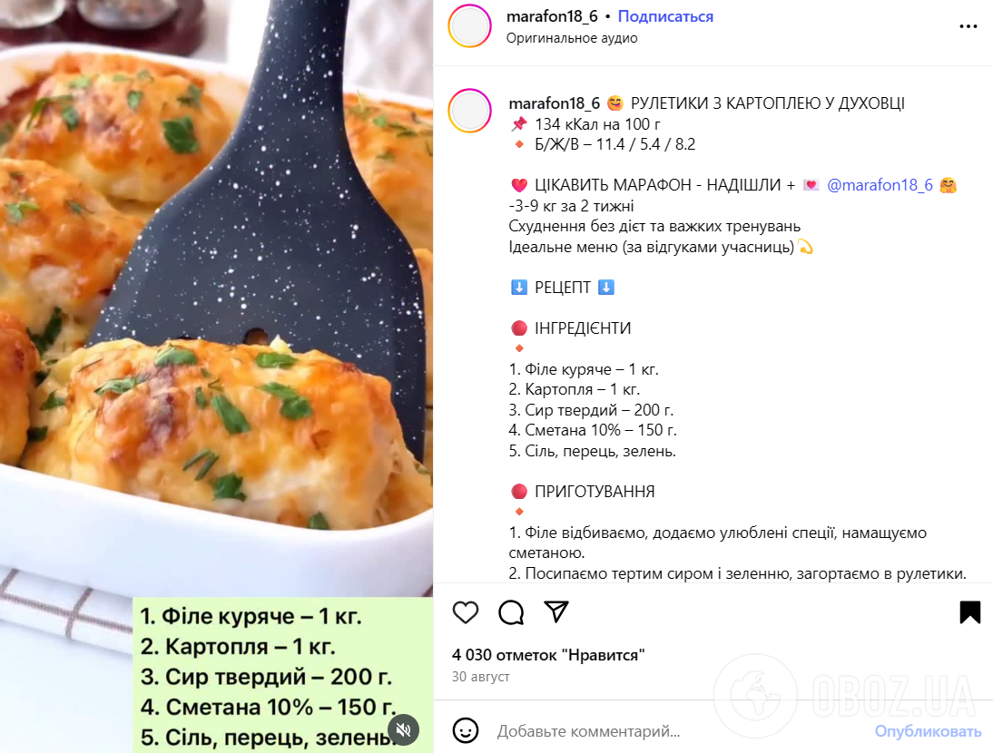Open the three-dot more options menu

[x=968, y=26]
